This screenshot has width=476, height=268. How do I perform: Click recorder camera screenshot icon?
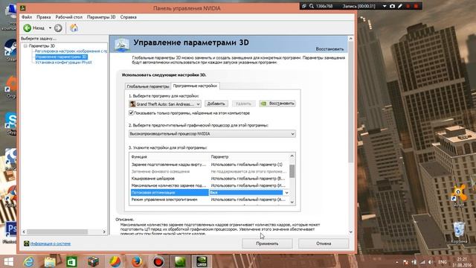[x=392, y=6]
